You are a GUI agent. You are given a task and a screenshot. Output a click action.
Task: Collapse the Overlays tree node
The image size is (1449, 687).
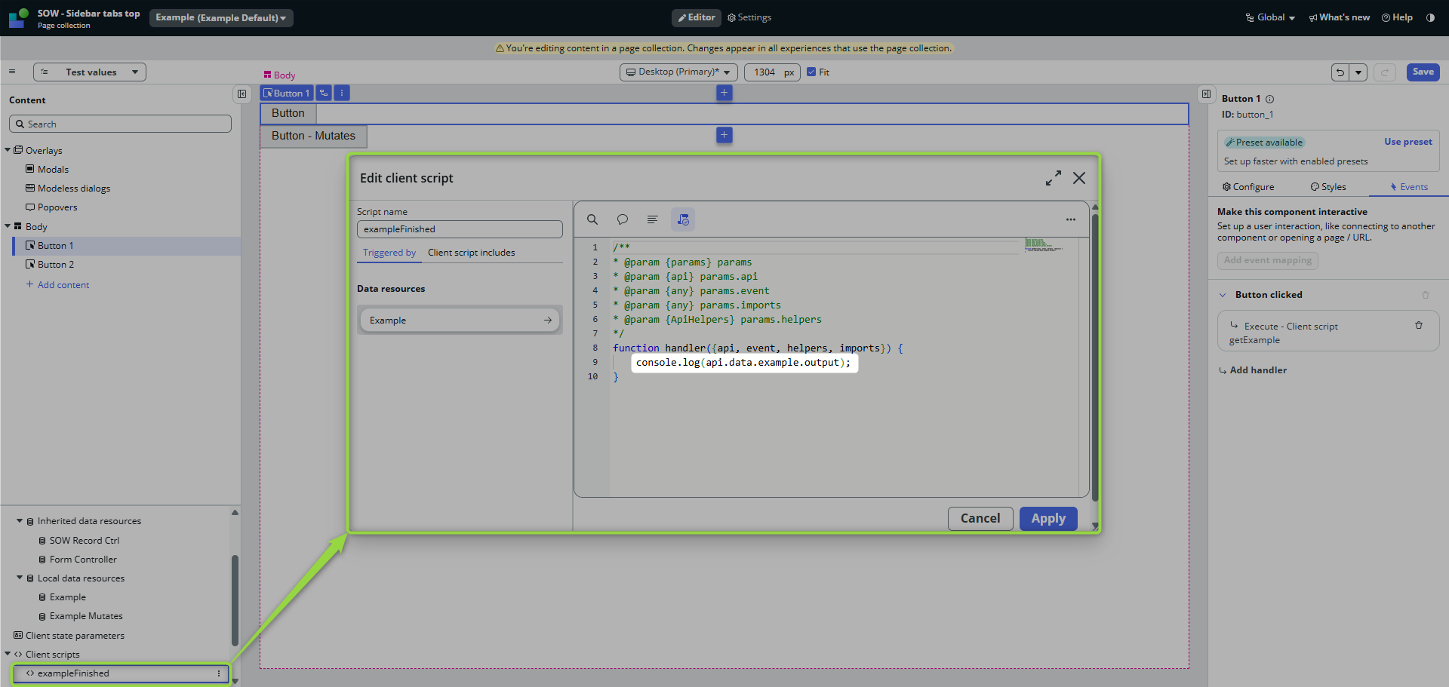pos(8,150)
